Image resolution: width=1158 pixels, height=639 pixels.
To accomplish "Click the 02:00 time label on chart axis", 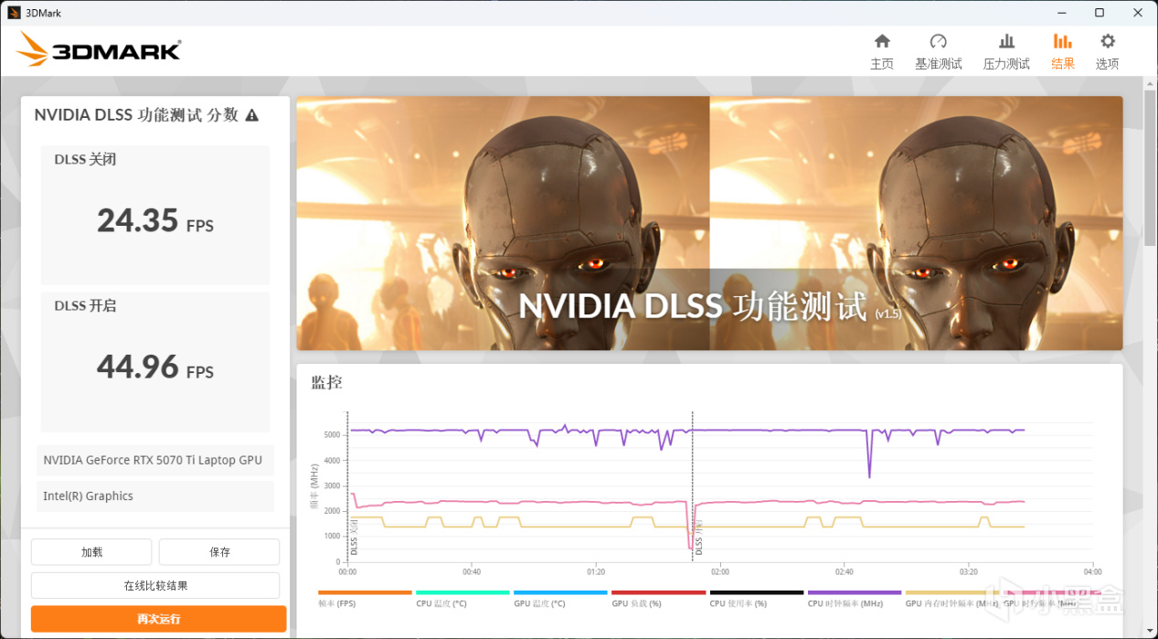I will [720, 572].
